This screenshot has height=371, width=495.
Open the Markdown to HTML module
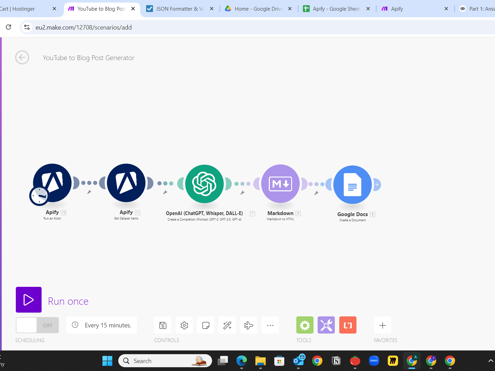tap(280, 184)
